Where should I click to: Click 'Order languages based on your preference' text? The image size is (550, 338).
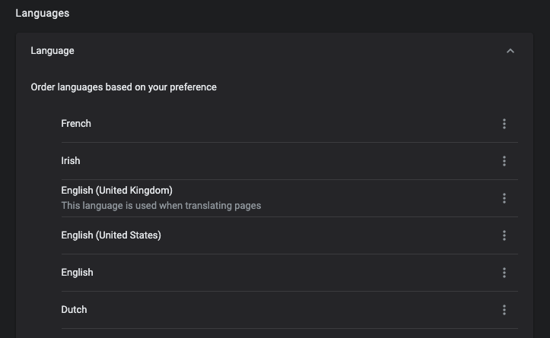(x=123, y=87)
